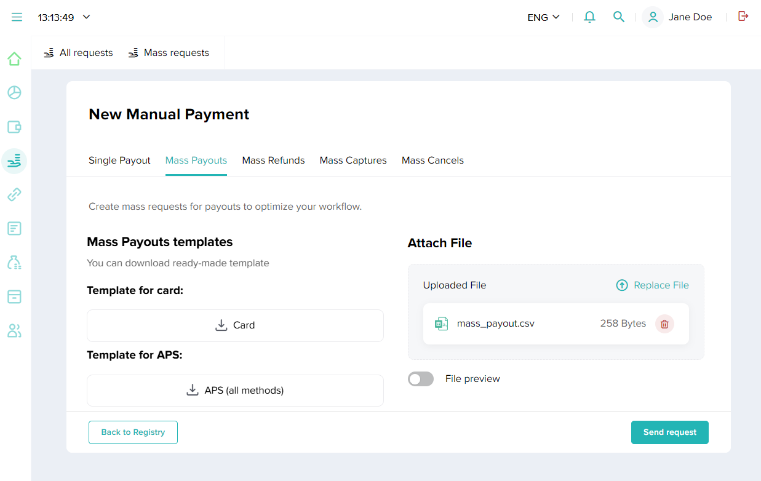Expand the time dropdown next to 13:13:49
Image resolution: width=761 pixels, height=481 pixels.
point(87,17)
